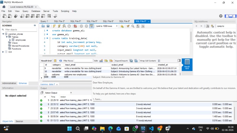Toggle result grid form editor view

(55, 61)
